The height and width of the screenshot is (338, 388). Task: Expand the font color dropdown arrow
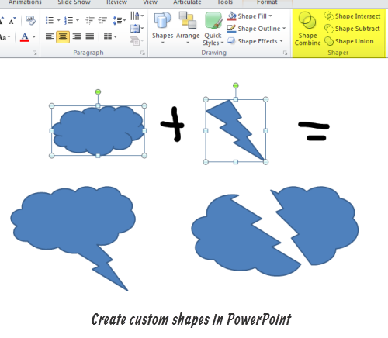point(34,37)
